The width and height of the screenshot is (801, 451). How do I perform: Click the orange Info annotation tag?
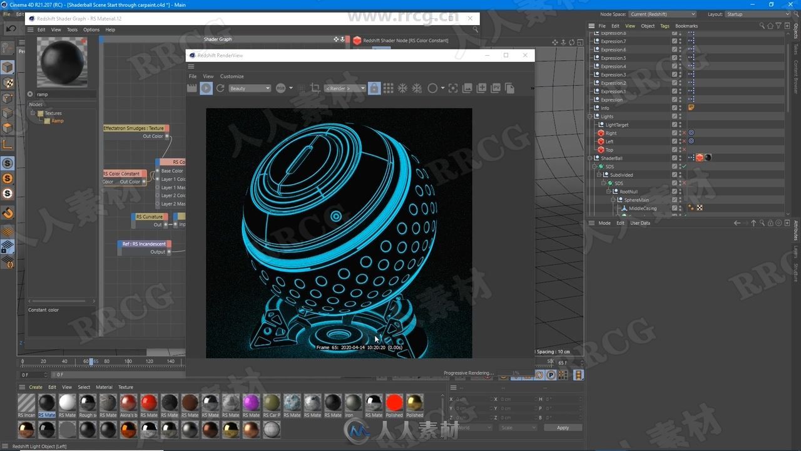(x=691, y=108)
